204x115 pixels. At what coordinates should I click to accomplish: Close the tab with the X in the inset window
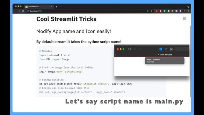coord(116,55)
